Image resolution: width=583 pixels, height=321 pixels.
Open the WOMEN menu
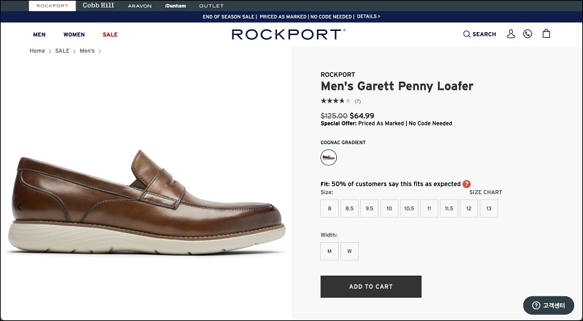click(74, 34)
